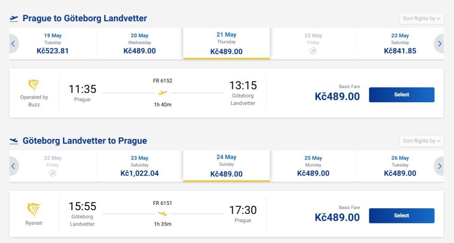Pick outbound 23 May Saturday Kč841.85

400,44
